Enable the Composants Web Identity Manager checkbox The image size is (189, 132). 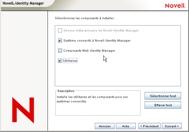pyautogui.click(x=60, y=50)
